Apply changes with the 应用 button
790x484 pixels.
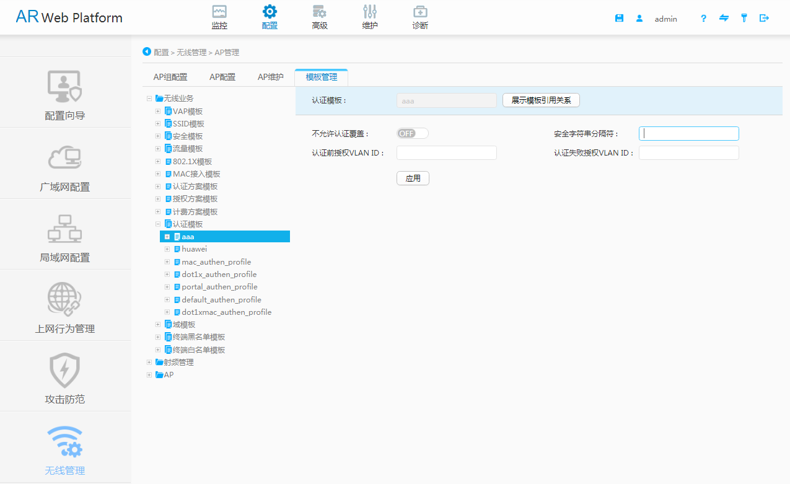pyautogui.click(x=413, y=178)
